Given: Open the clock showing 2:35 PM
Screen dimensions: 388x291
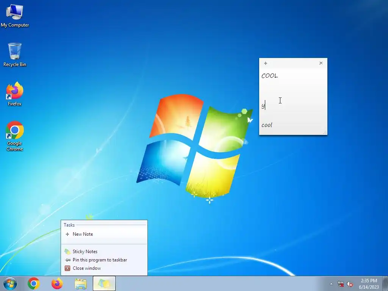Looking at the screenshot, I should (x=369, y=284).
